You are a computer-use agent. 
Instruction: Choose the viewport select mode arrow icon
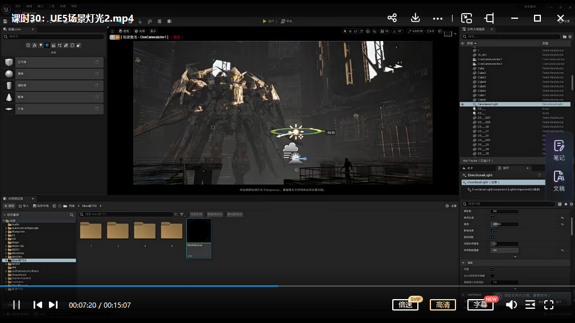pyautogui.click(x=344, y=31)
